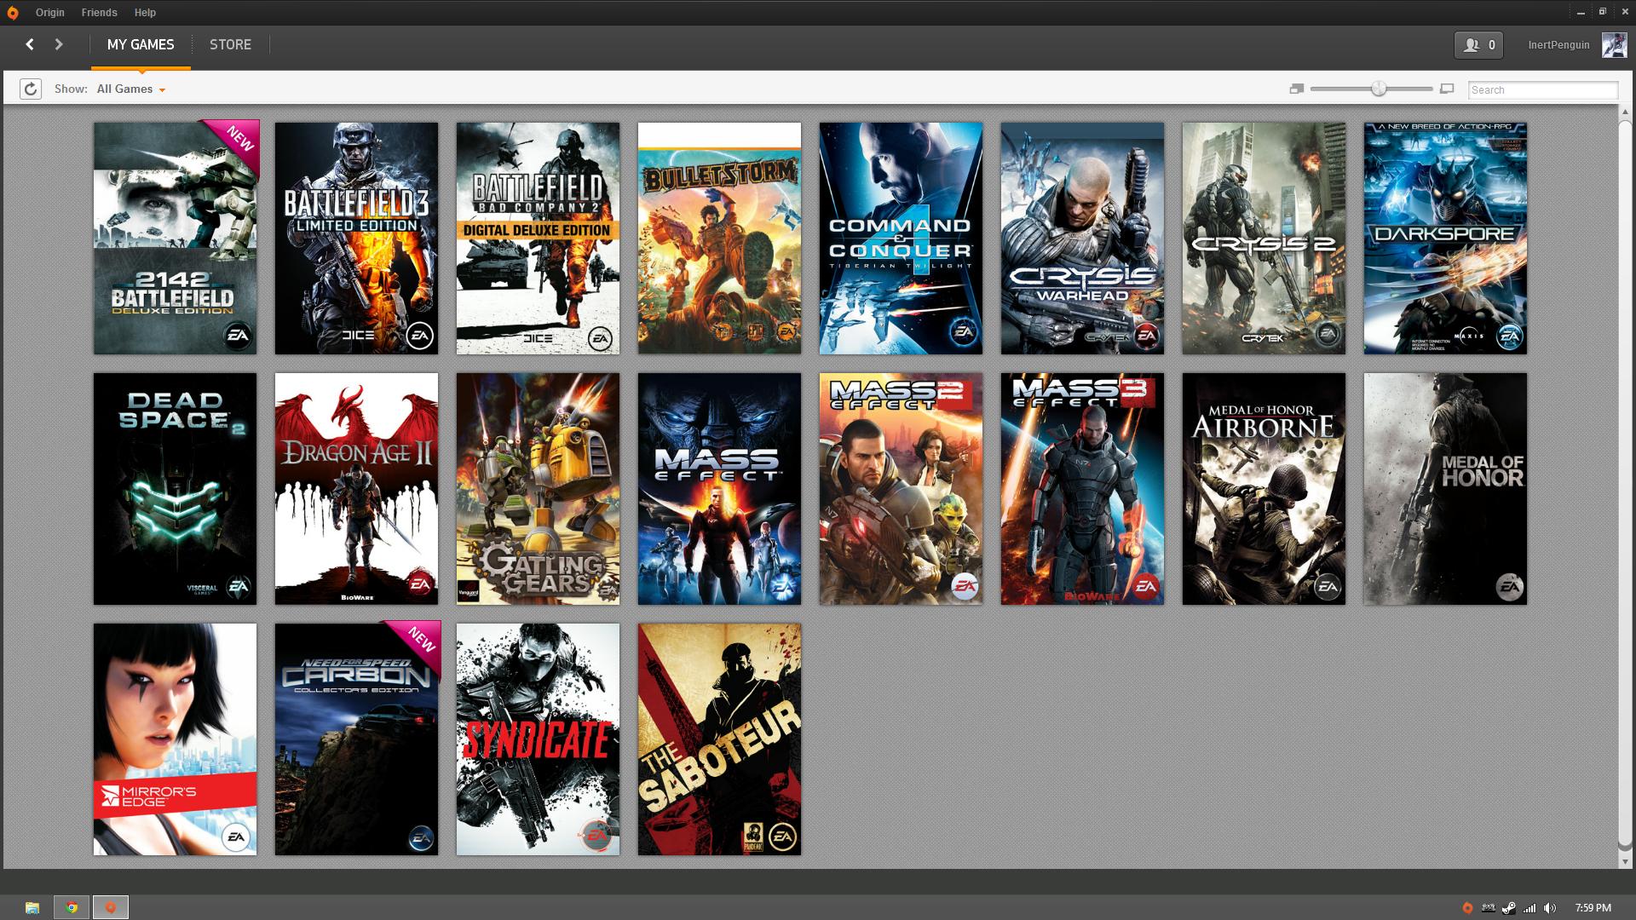
Task: Select the Mass Effect 3 tile
Action: point(1082,488)
